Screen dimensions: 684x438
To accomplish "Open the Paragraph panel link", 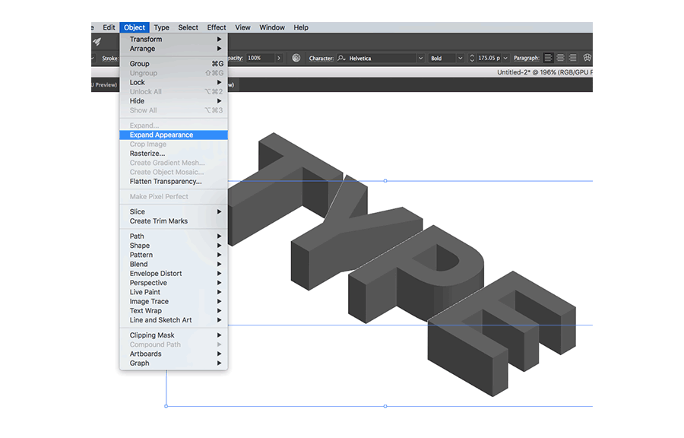I will click(x=527, y=58).
